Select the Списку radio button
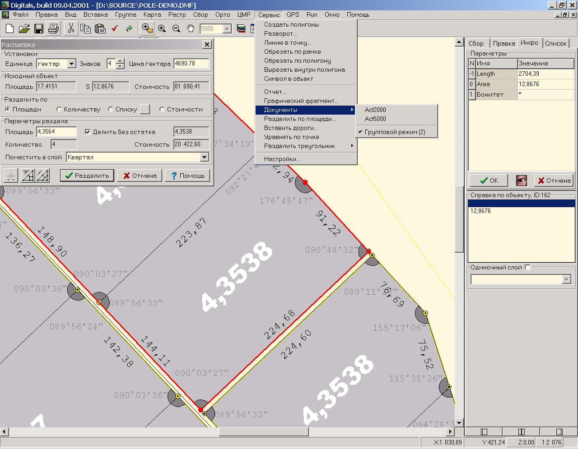Image resolution: width=578 pixels, height=449 pixels. point(111,109)
